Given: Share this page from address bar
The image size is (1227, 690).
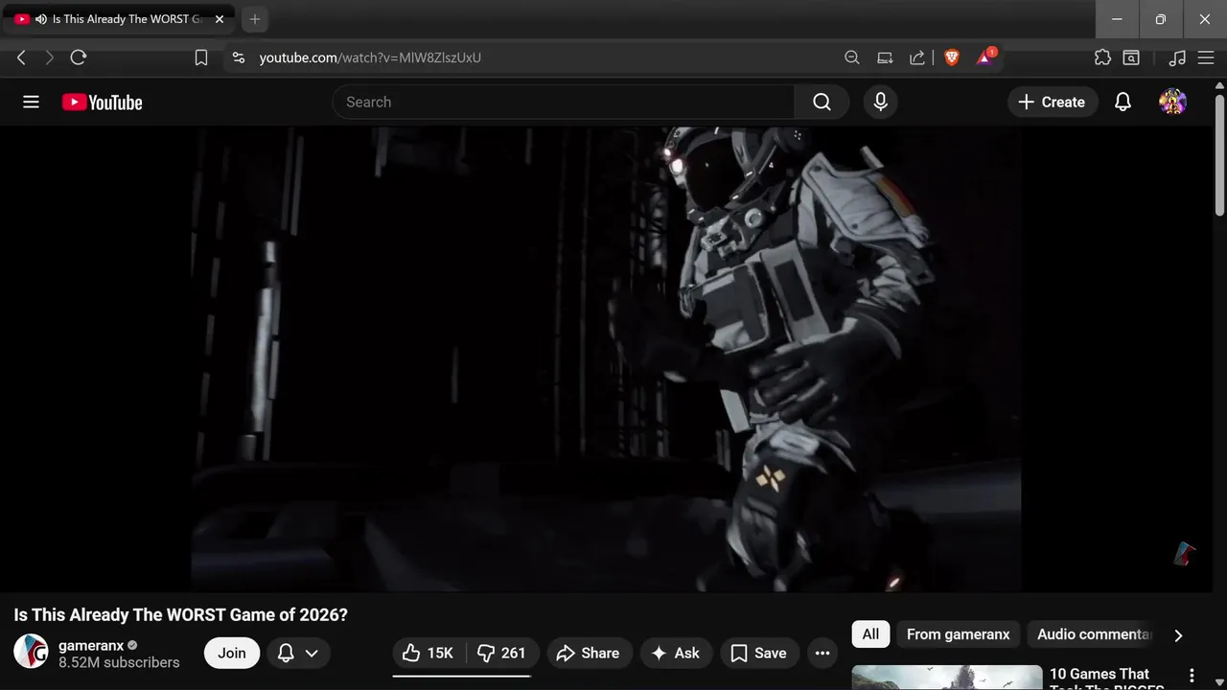Looking at the screenshot, I should 917,57.
